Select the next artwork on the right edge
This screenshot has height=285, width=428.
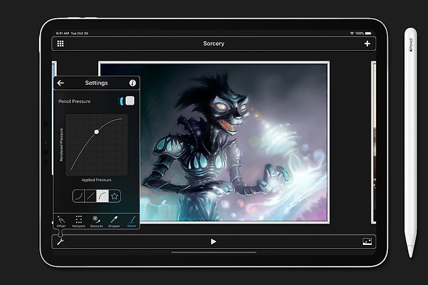point(373,142)
